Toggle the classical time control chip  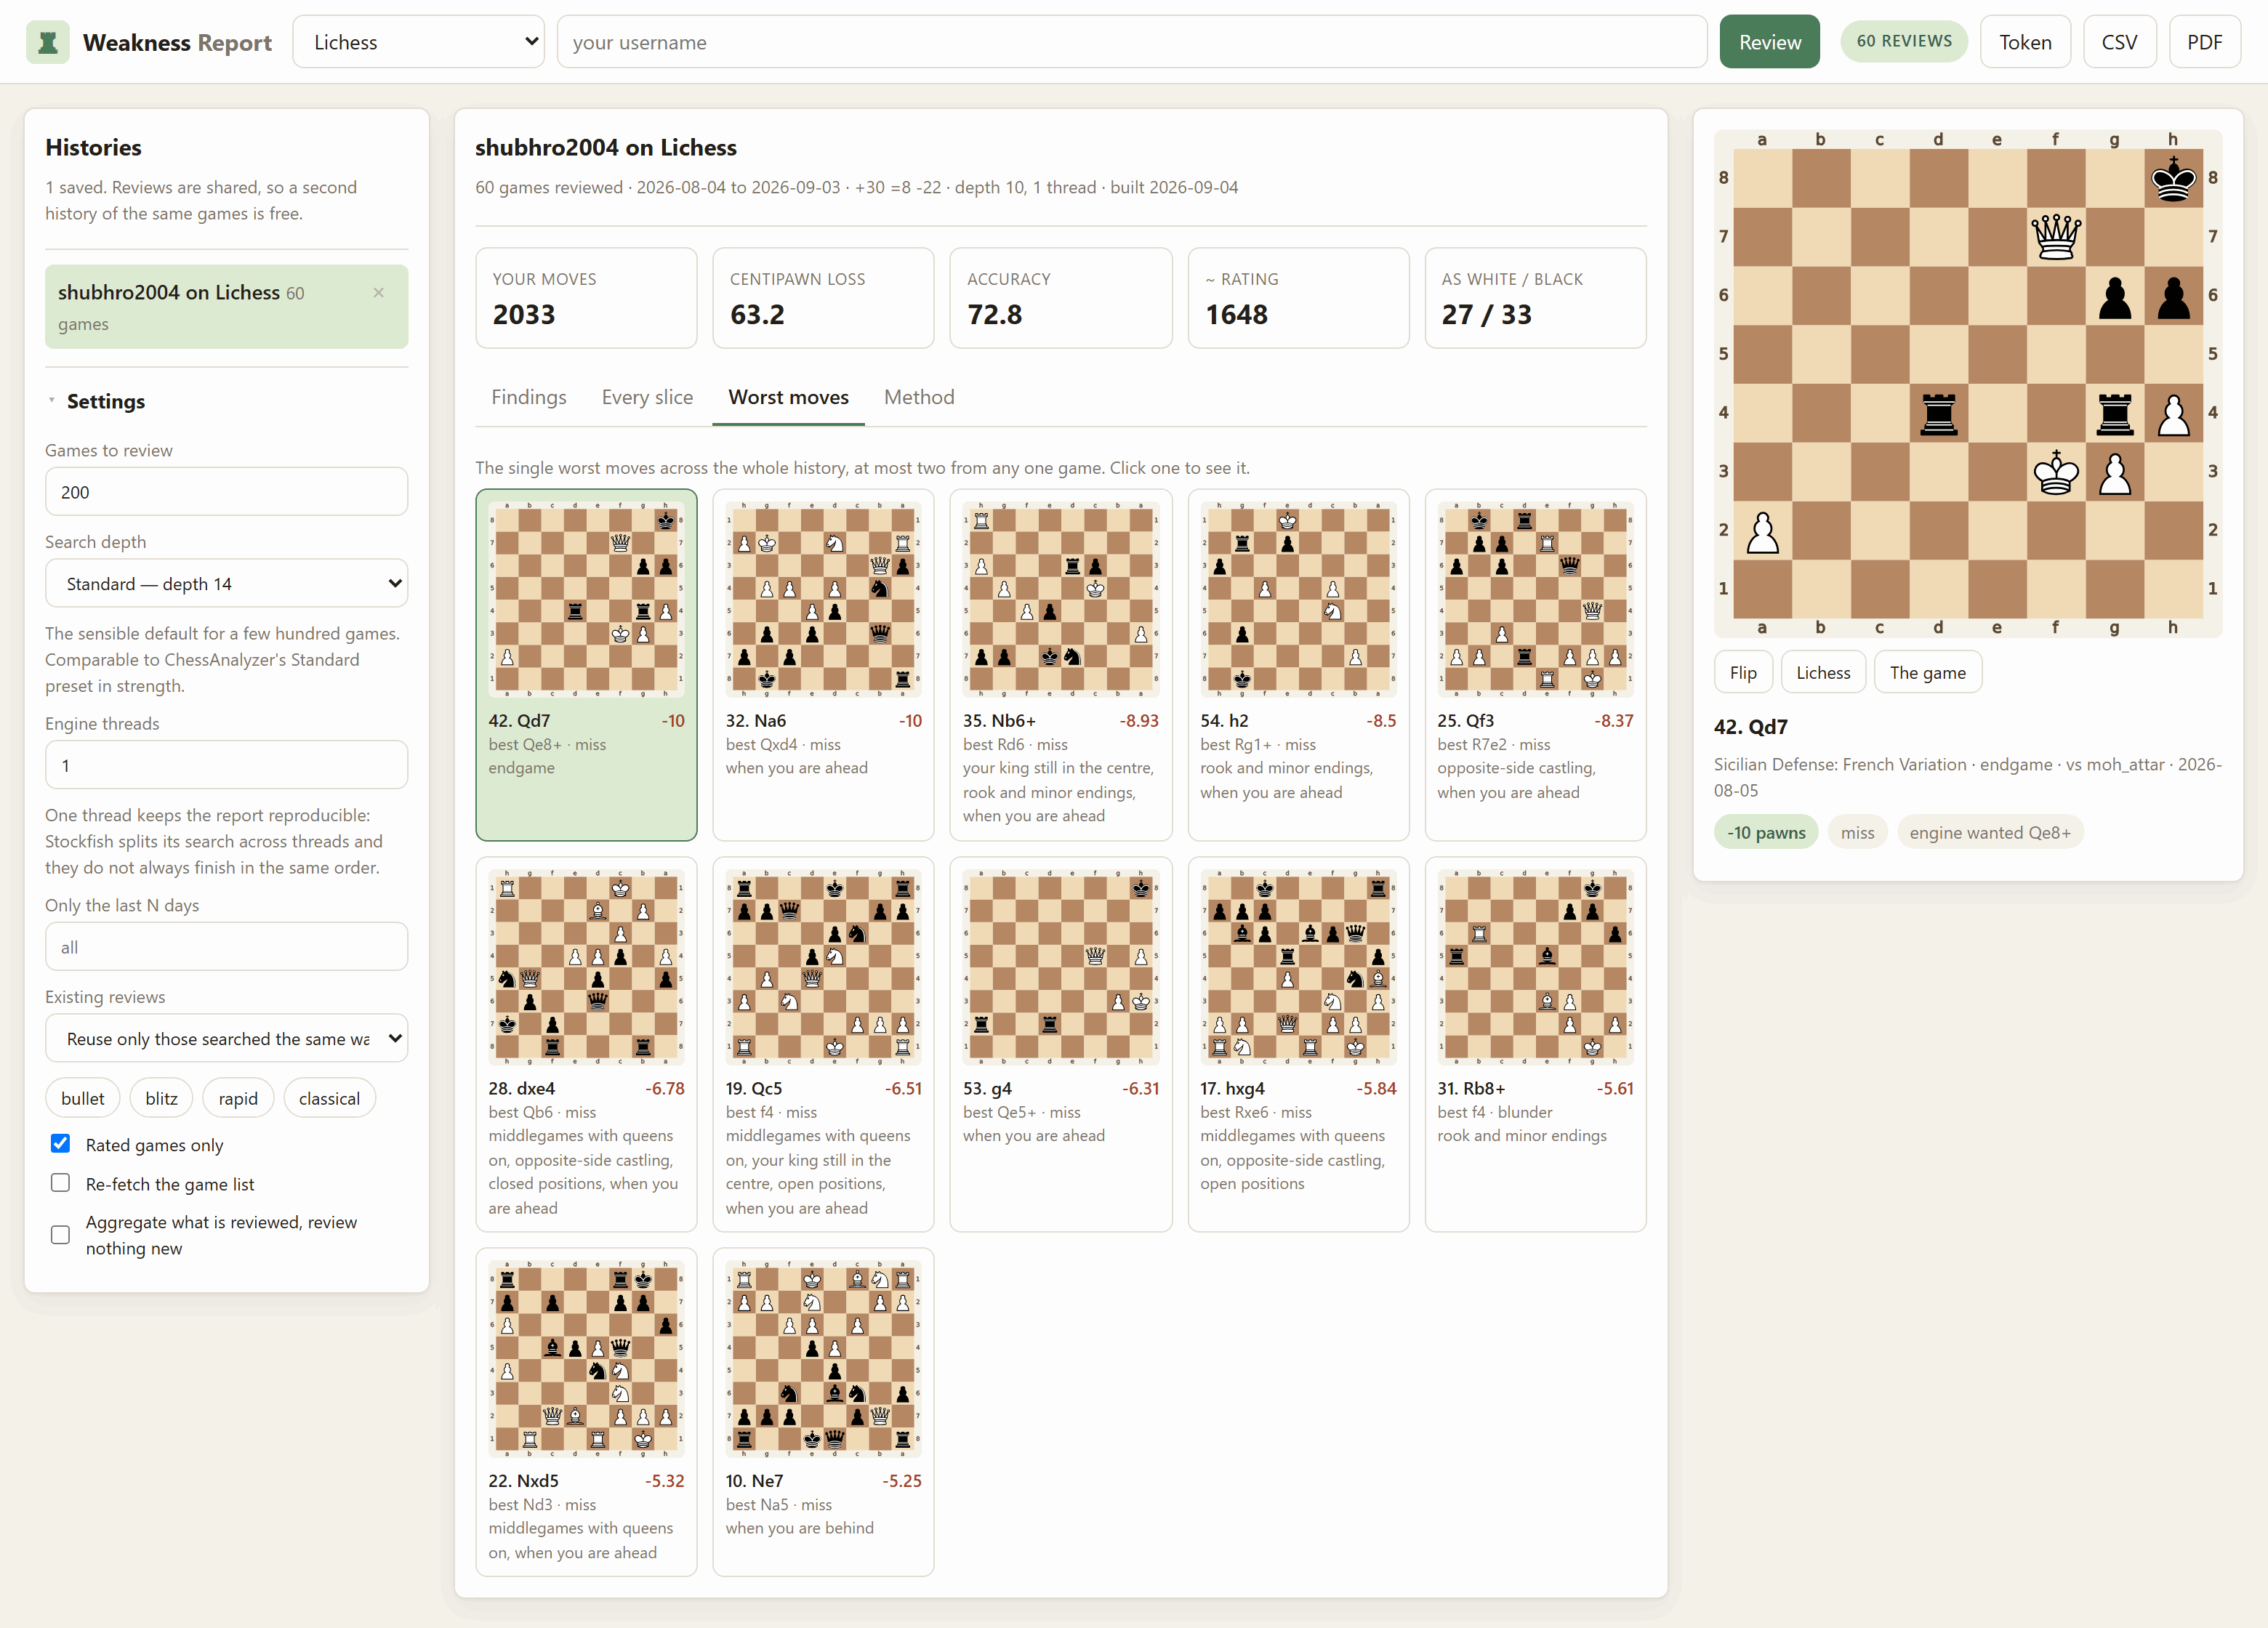point(329,1098)
